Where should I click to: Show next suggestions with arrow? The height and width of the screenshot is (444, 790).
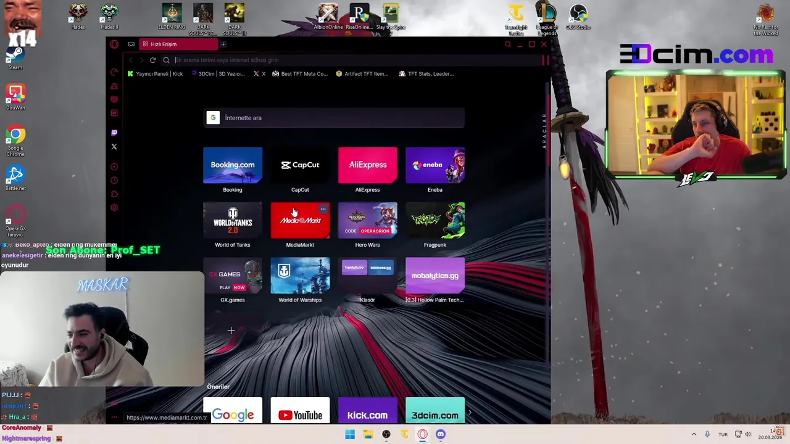[x=470, y=413]
